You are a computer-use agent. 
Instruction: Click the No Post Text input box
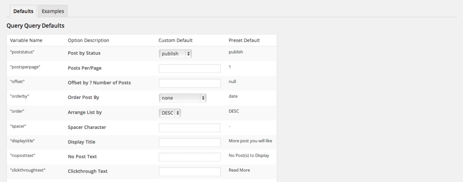(x=190, y=157)
